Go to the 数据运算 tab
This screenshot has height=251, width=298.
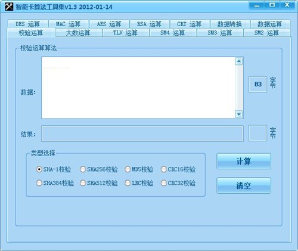[270, 24]
